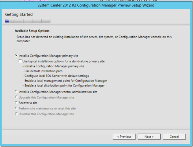Click the second wizard progress step segment
Viewport: 193px width, 147px height.
point(18,21)
